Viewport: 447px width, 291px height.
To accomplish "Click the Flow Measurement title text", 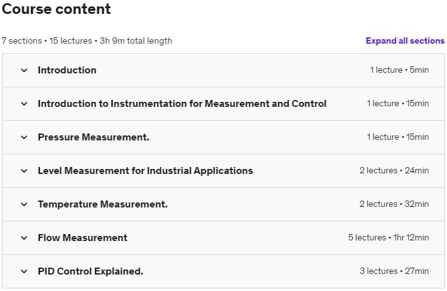I will click(82, 238).
